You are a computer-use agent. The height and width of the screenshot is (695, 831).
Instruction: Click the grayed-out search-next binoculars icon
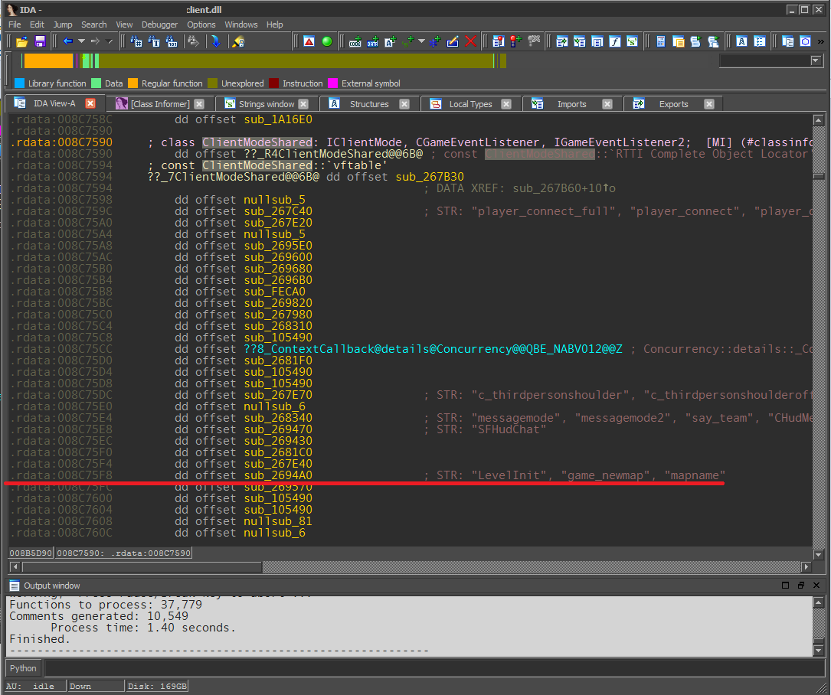pyautogui.click(x=194, y=41)
